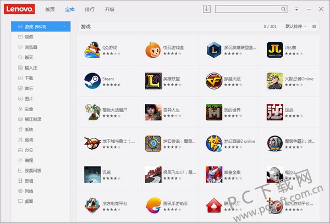330x223 pixels.
Task: Open the 饥荒 game icon
Action: (x=92, y=175)
